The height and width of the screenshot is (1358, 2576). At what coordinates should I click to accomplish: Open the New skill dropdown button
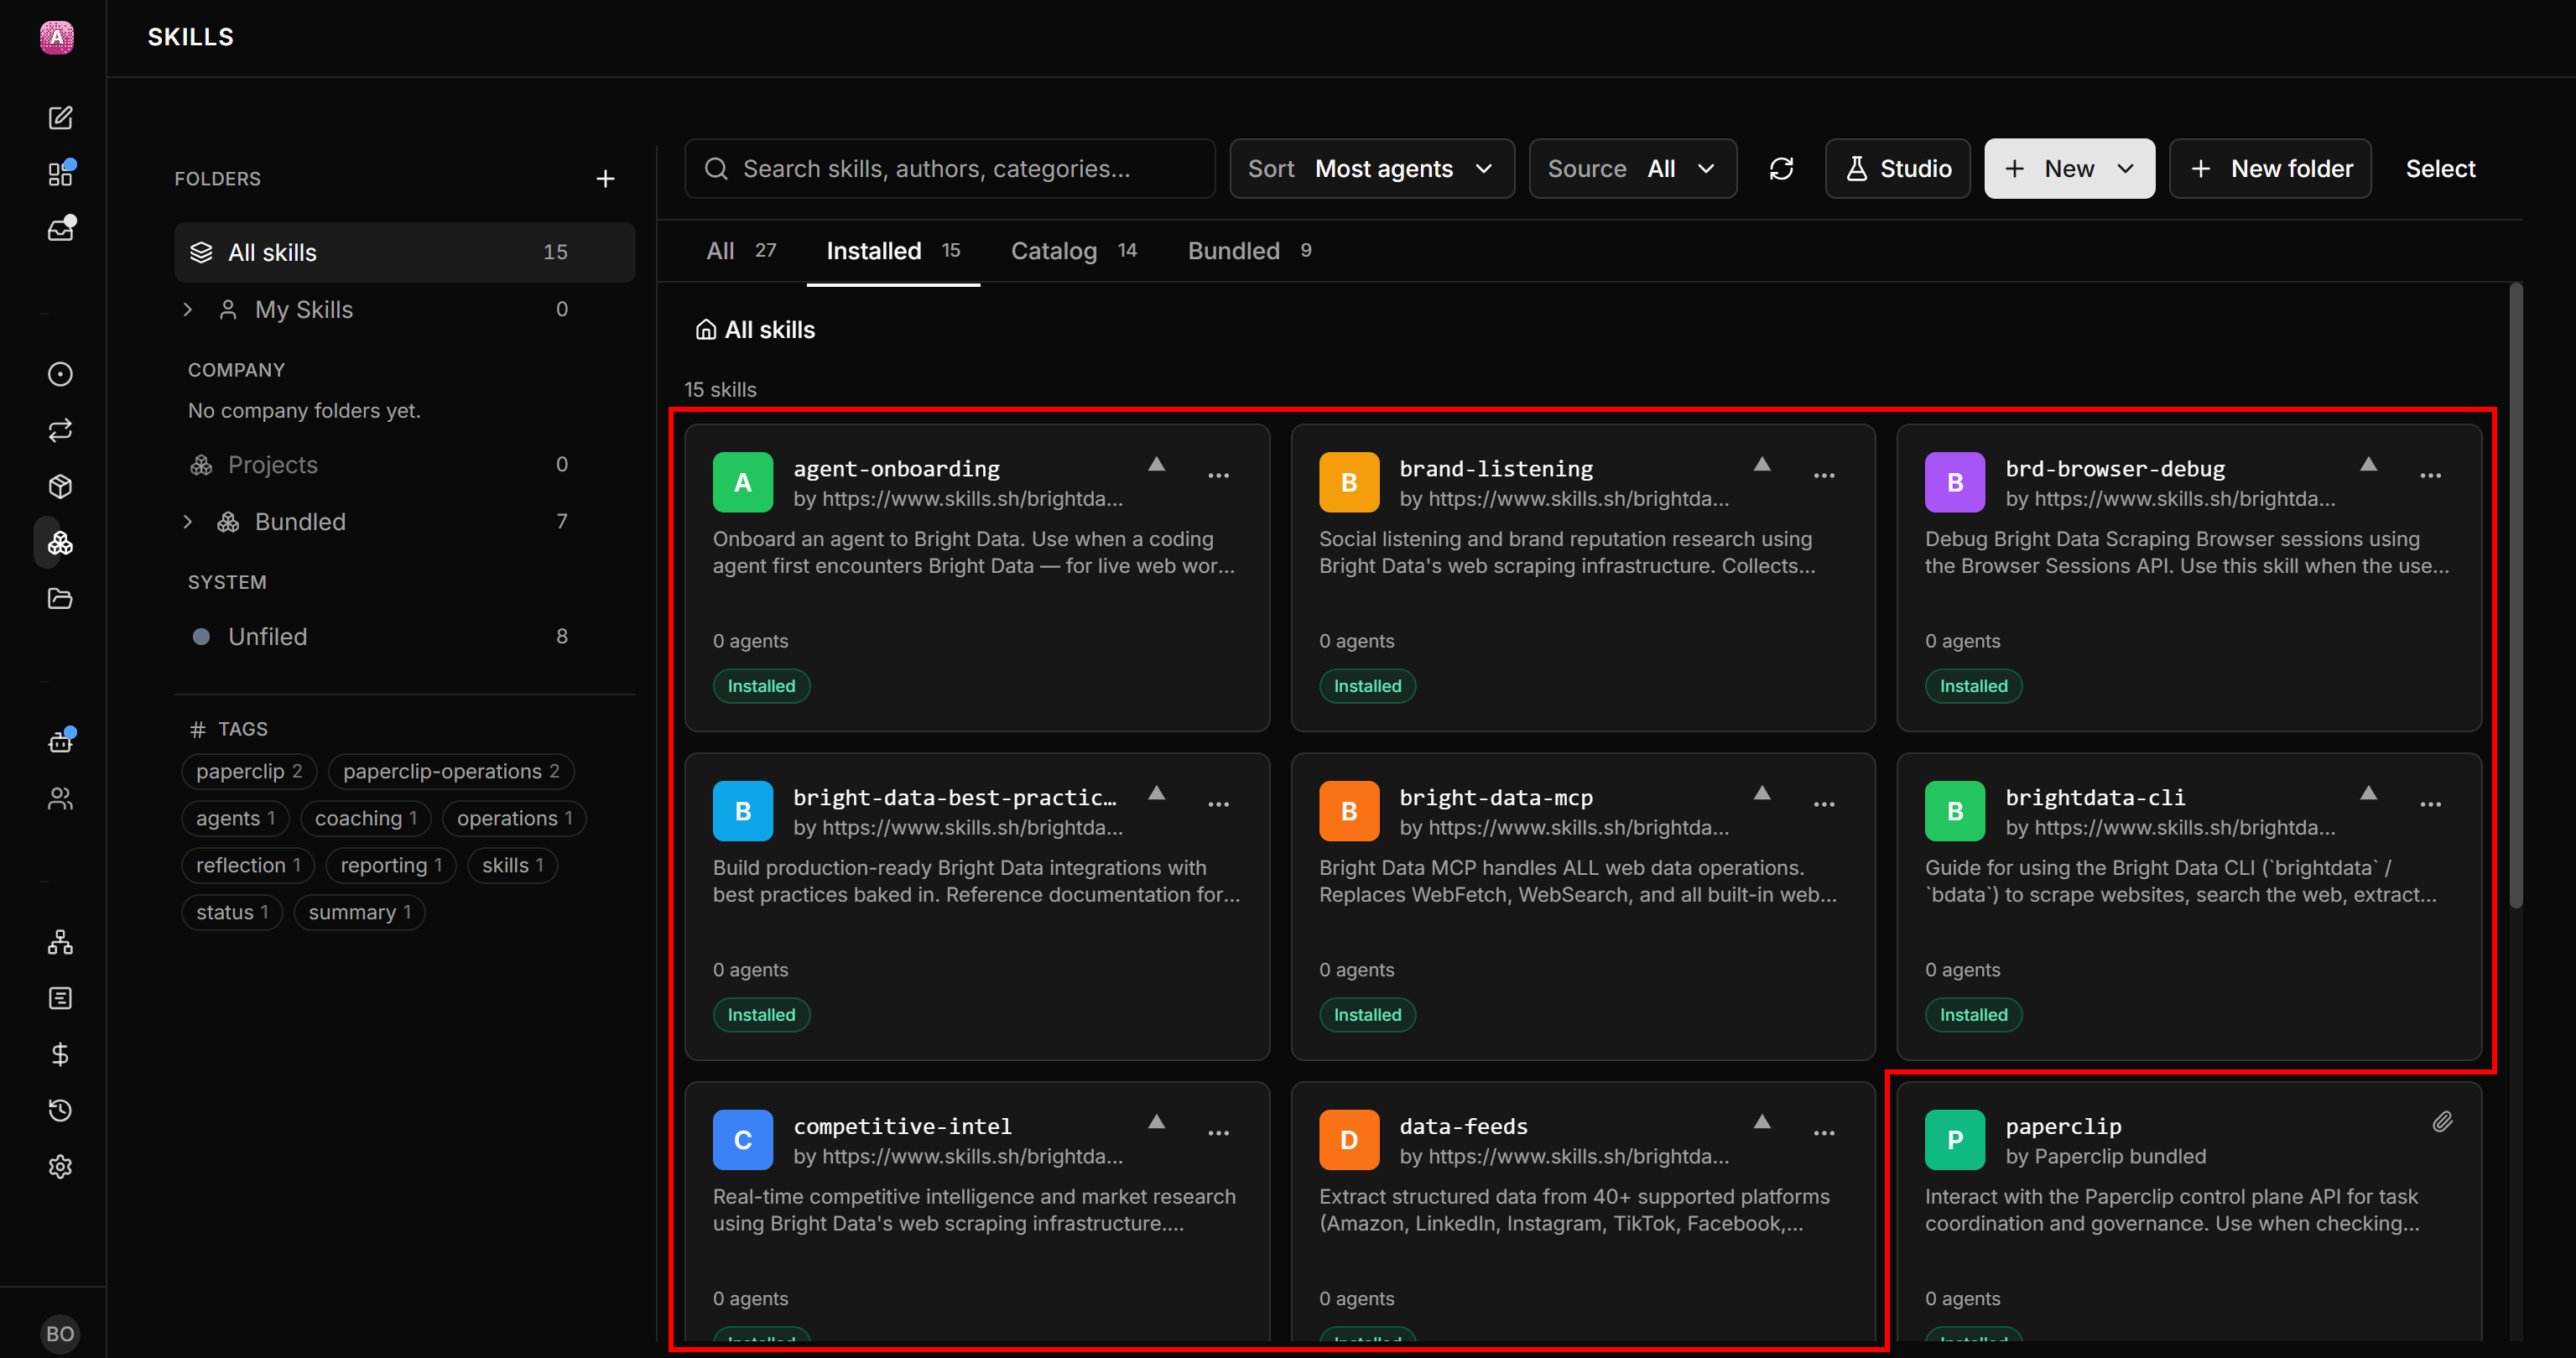point(2069,169)
